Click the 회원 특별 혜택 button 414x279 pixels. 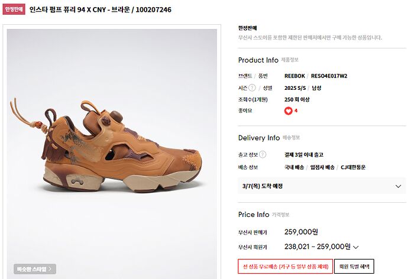click(x=354, y=267)
